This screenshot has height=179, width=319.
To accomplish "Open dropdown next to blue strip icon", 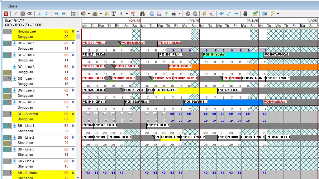I will [127, 14].
